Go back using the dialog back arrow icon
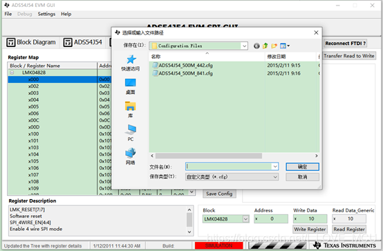The width and height of the screenshot is (383, 251). (256, 46)
